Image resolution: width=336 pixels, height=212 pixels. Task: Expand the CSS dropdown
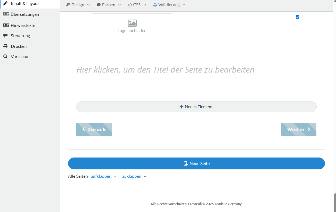click(137, 5)
